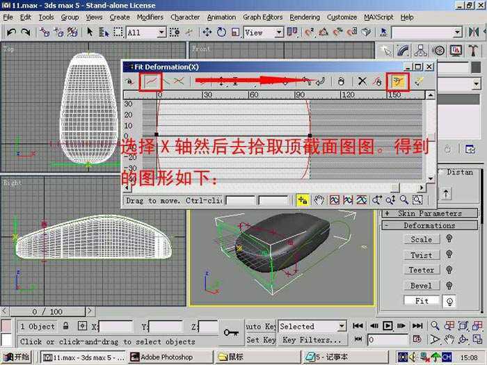Click Zoom Extents All viewport icon

477,325
